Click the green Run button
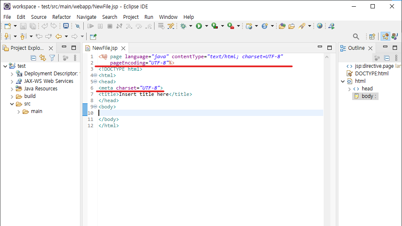402x226 pixels. pyautogui.click(x=199, y=26)
